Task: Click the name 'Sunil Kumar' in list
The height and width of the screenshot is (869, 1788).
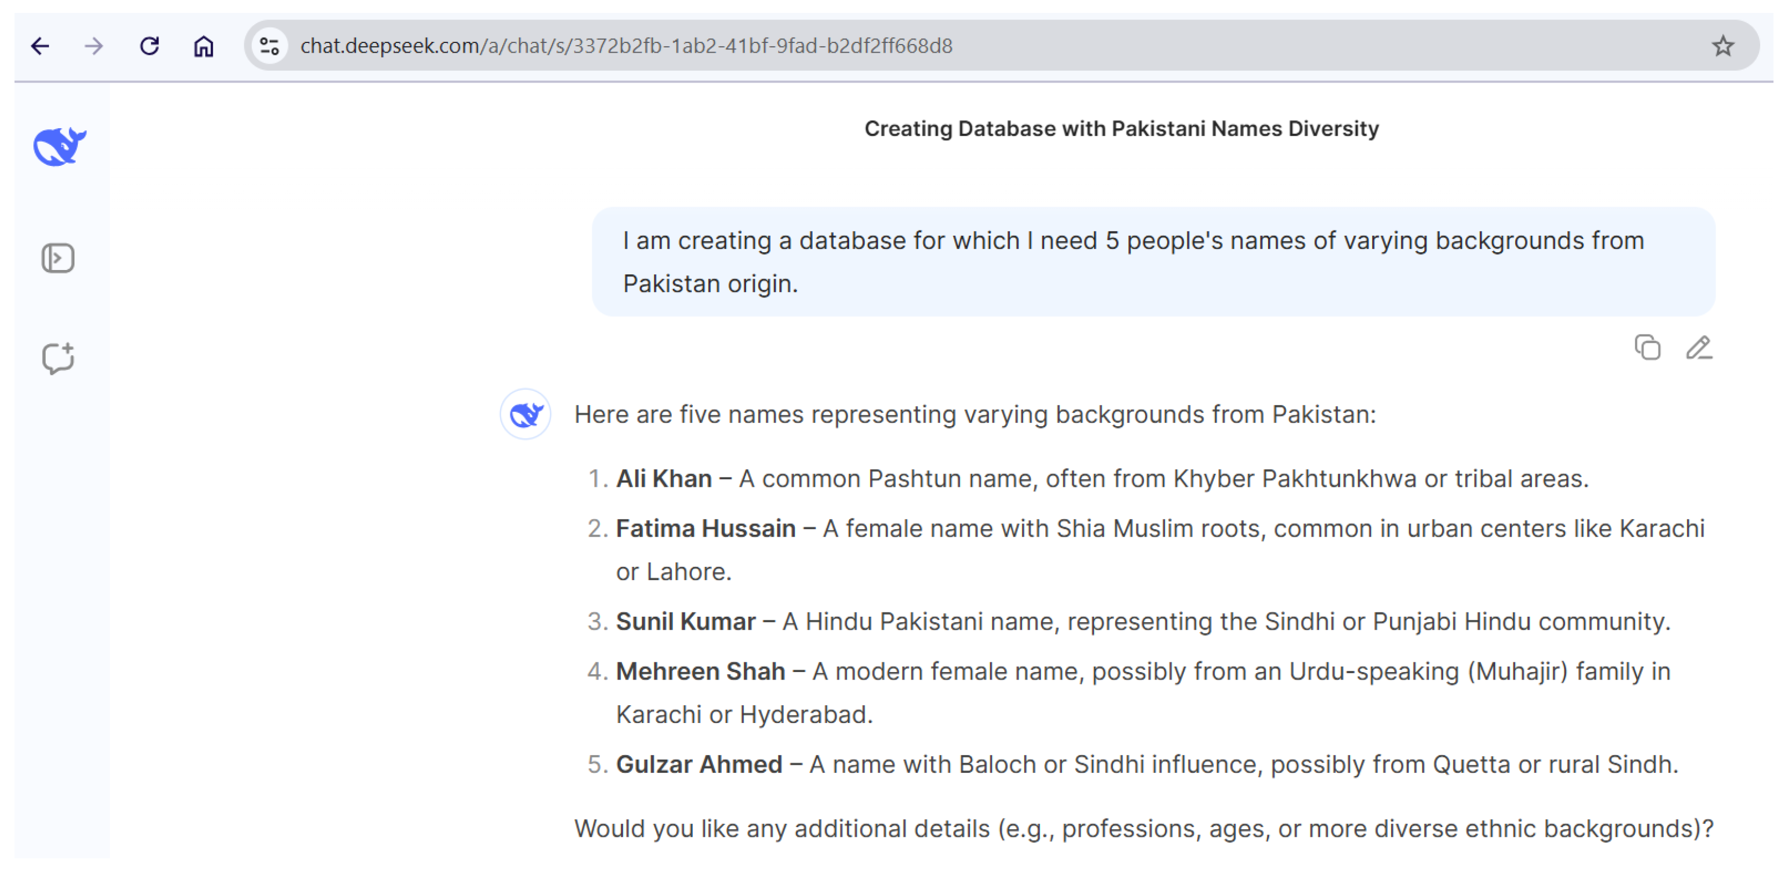Action: 685,622
